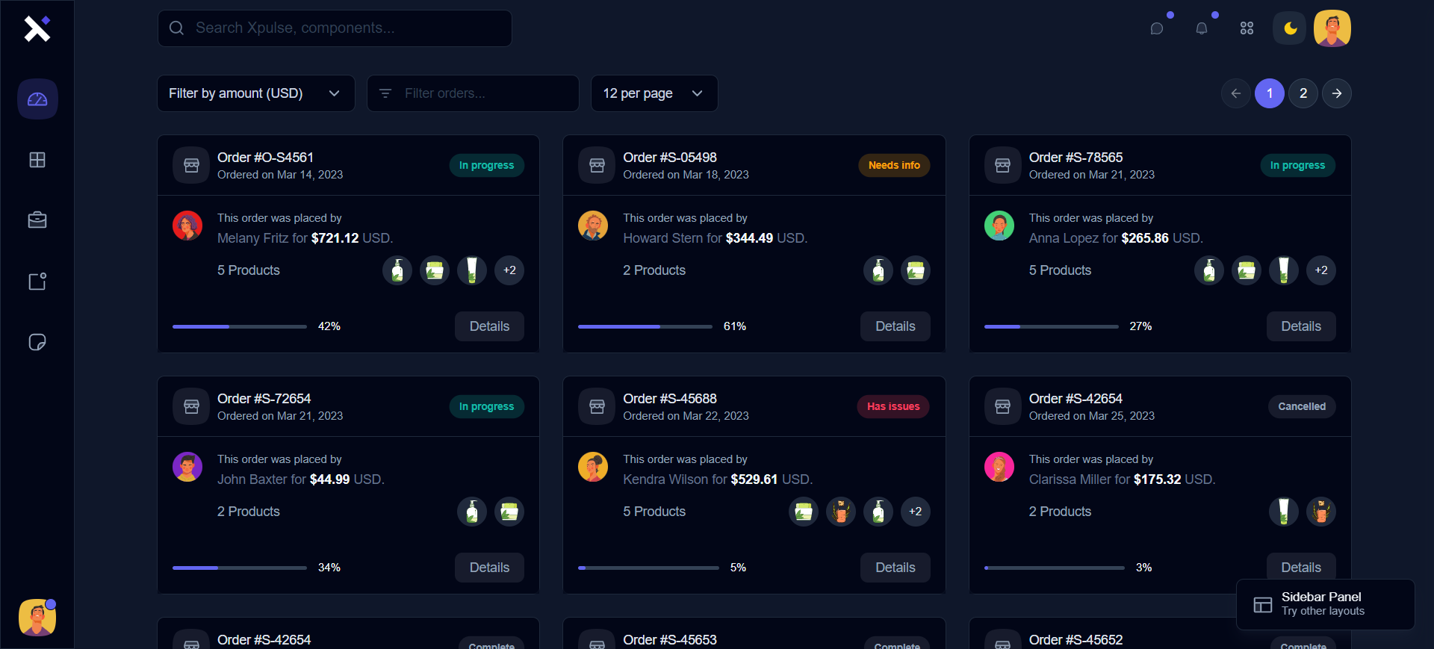Image resolution: width=1434 pixels, height=649 pixels.
Task: Open the user avatar menu in top right
Action: coord(1332,28)
